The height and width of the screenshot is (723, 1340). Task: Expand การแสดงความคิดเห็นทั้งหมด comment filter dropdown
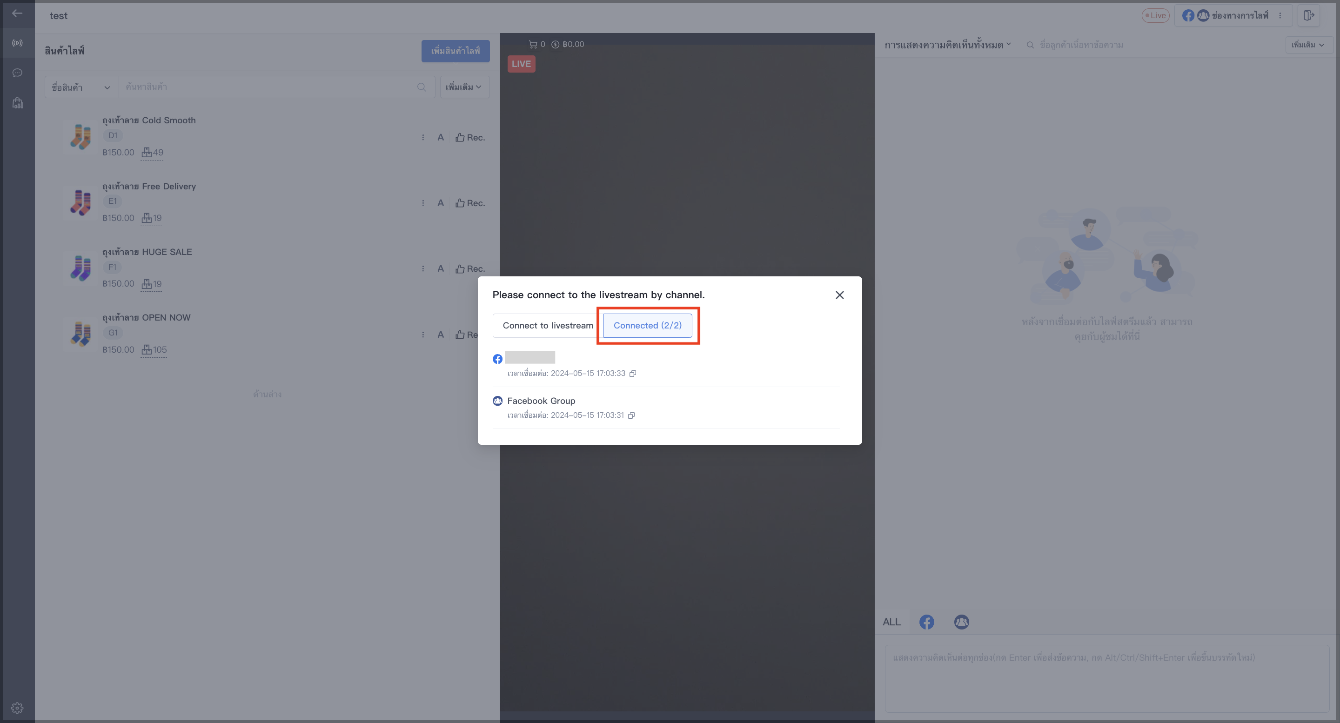point(947,45)
